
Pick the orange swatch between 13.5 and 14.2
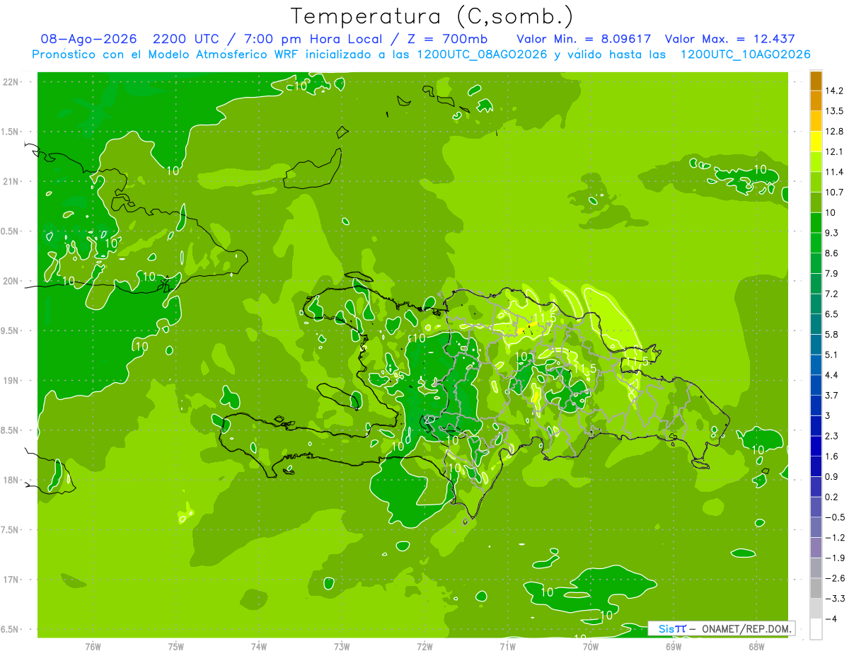pos(816,100)
